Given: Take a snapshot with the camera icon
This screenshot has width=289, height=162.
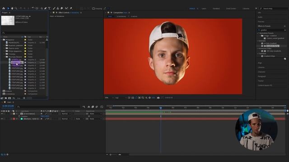Looking at the screenshot, I should click(158, 98).
